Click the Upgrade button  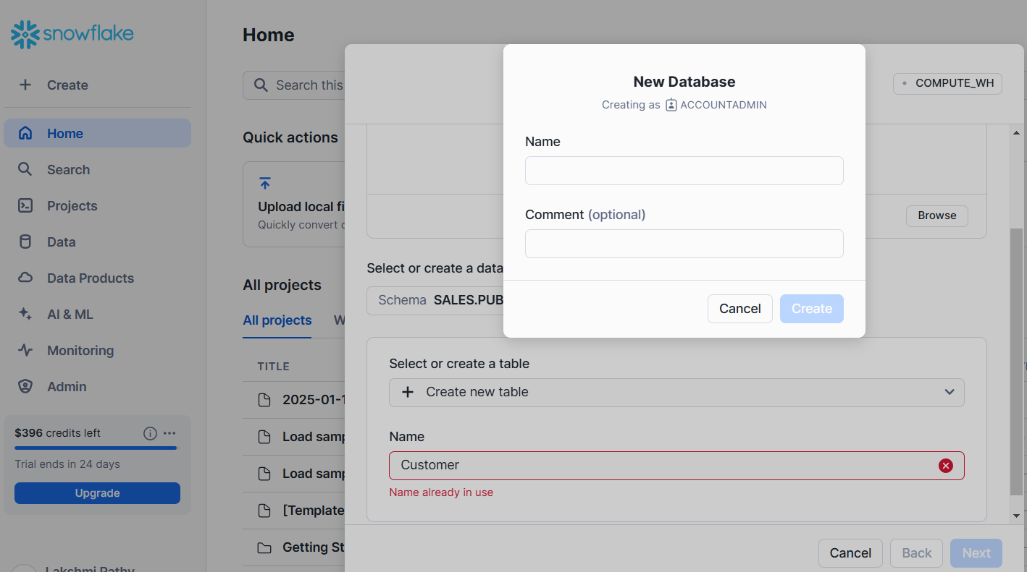coord(97,493)
